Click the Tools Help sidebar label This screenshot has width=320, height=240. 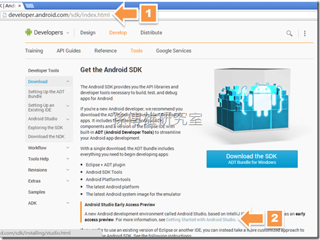point(38,159)
